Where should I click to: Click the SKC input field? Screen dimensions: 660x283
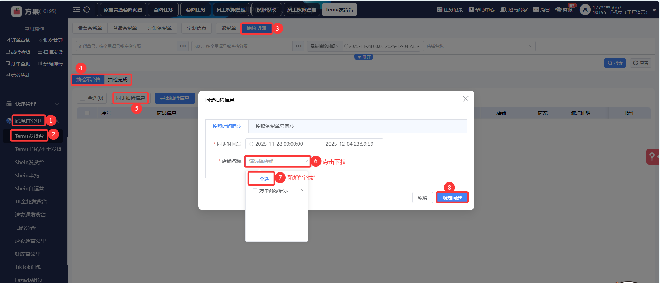tap(242, 46)
